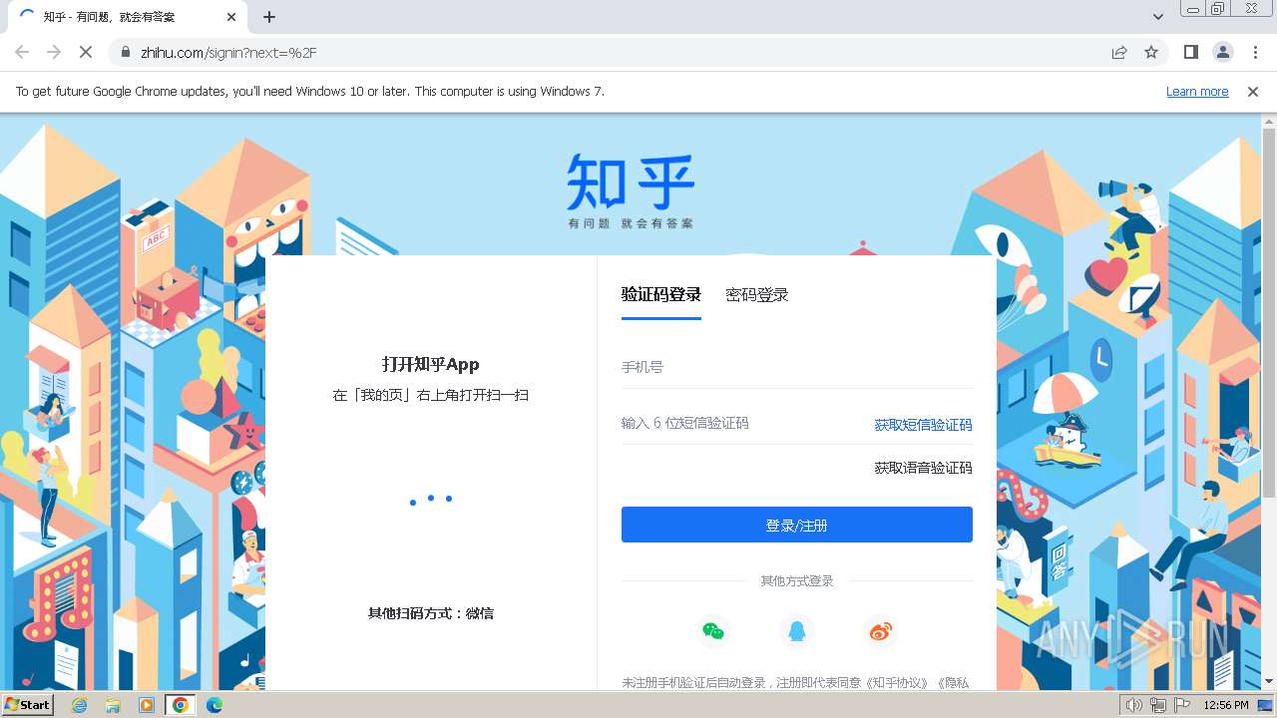
Task: Dismiss the Chrome update notice
Action: coord(1253,91)
